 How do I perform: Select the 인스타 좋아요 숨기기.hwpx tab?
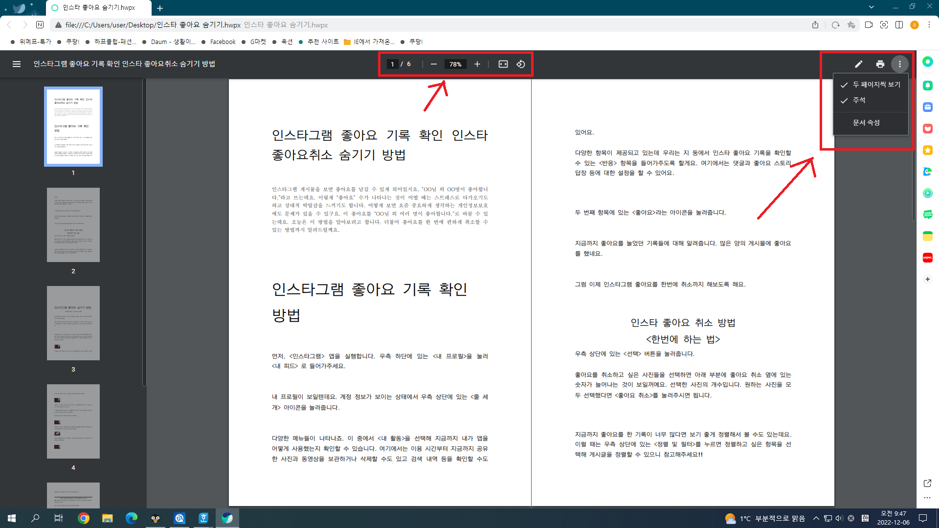(x=99, y=8)
